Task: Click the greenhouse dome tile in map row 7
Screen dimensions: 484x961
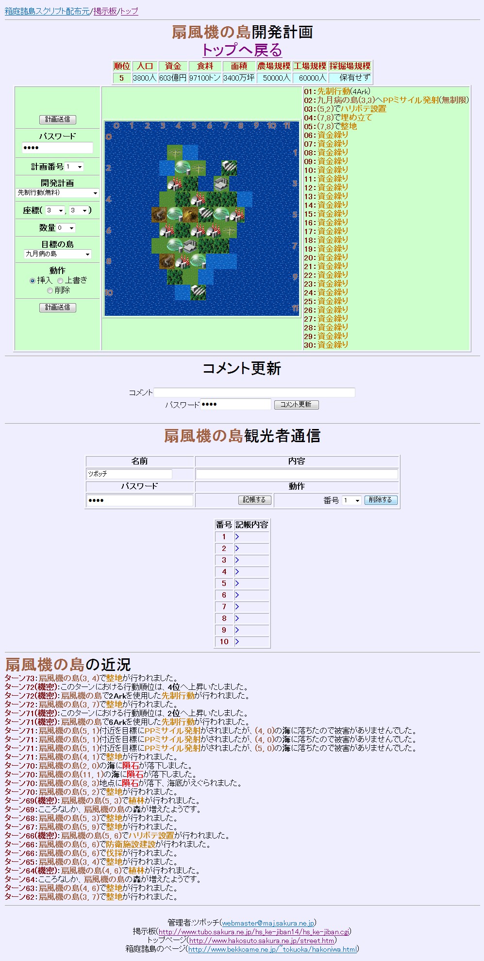Action: tap(175, 246)
